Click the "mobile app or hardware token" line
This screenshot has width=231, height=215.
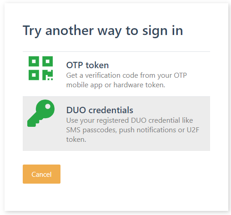click(x=115, y=85)
